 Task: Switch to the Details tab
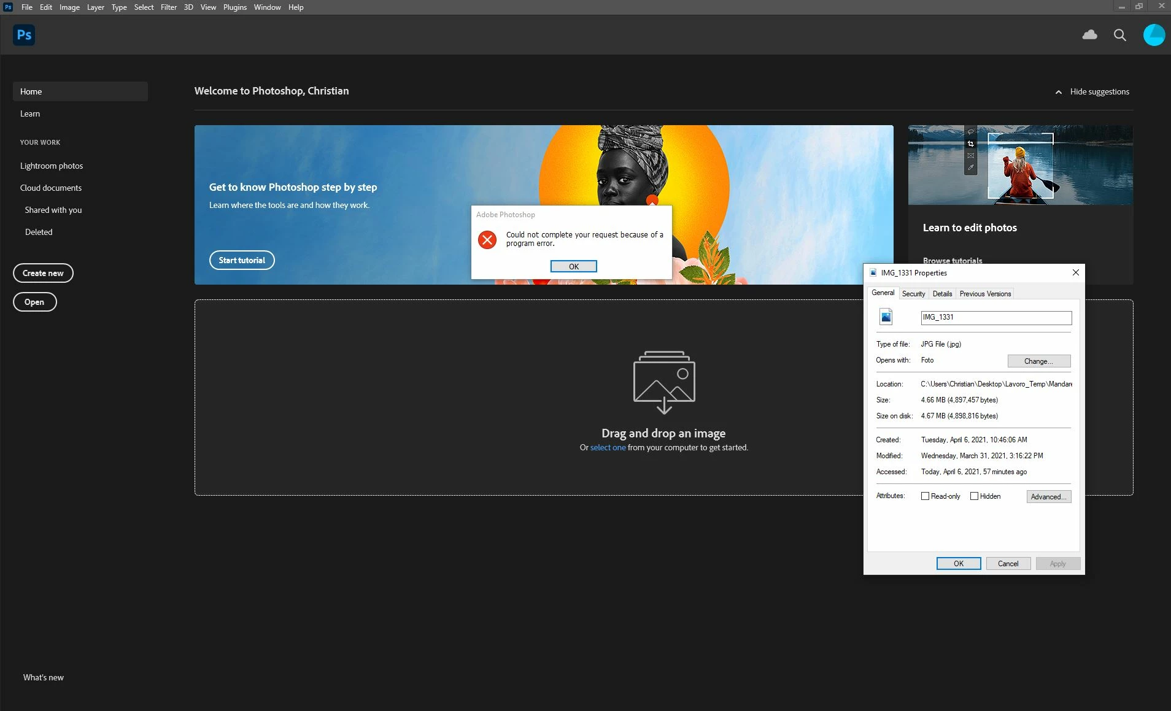(942, 294)
